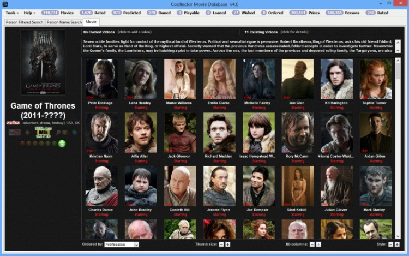The width and height of the screenshot is (409, 256).
Task: Increase number of columns
Action: click(x=318, y=245)
